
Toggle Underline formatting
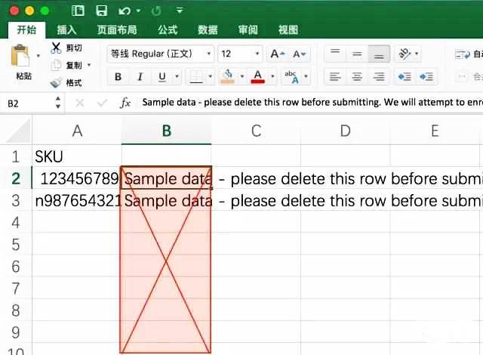pos(162,76)
